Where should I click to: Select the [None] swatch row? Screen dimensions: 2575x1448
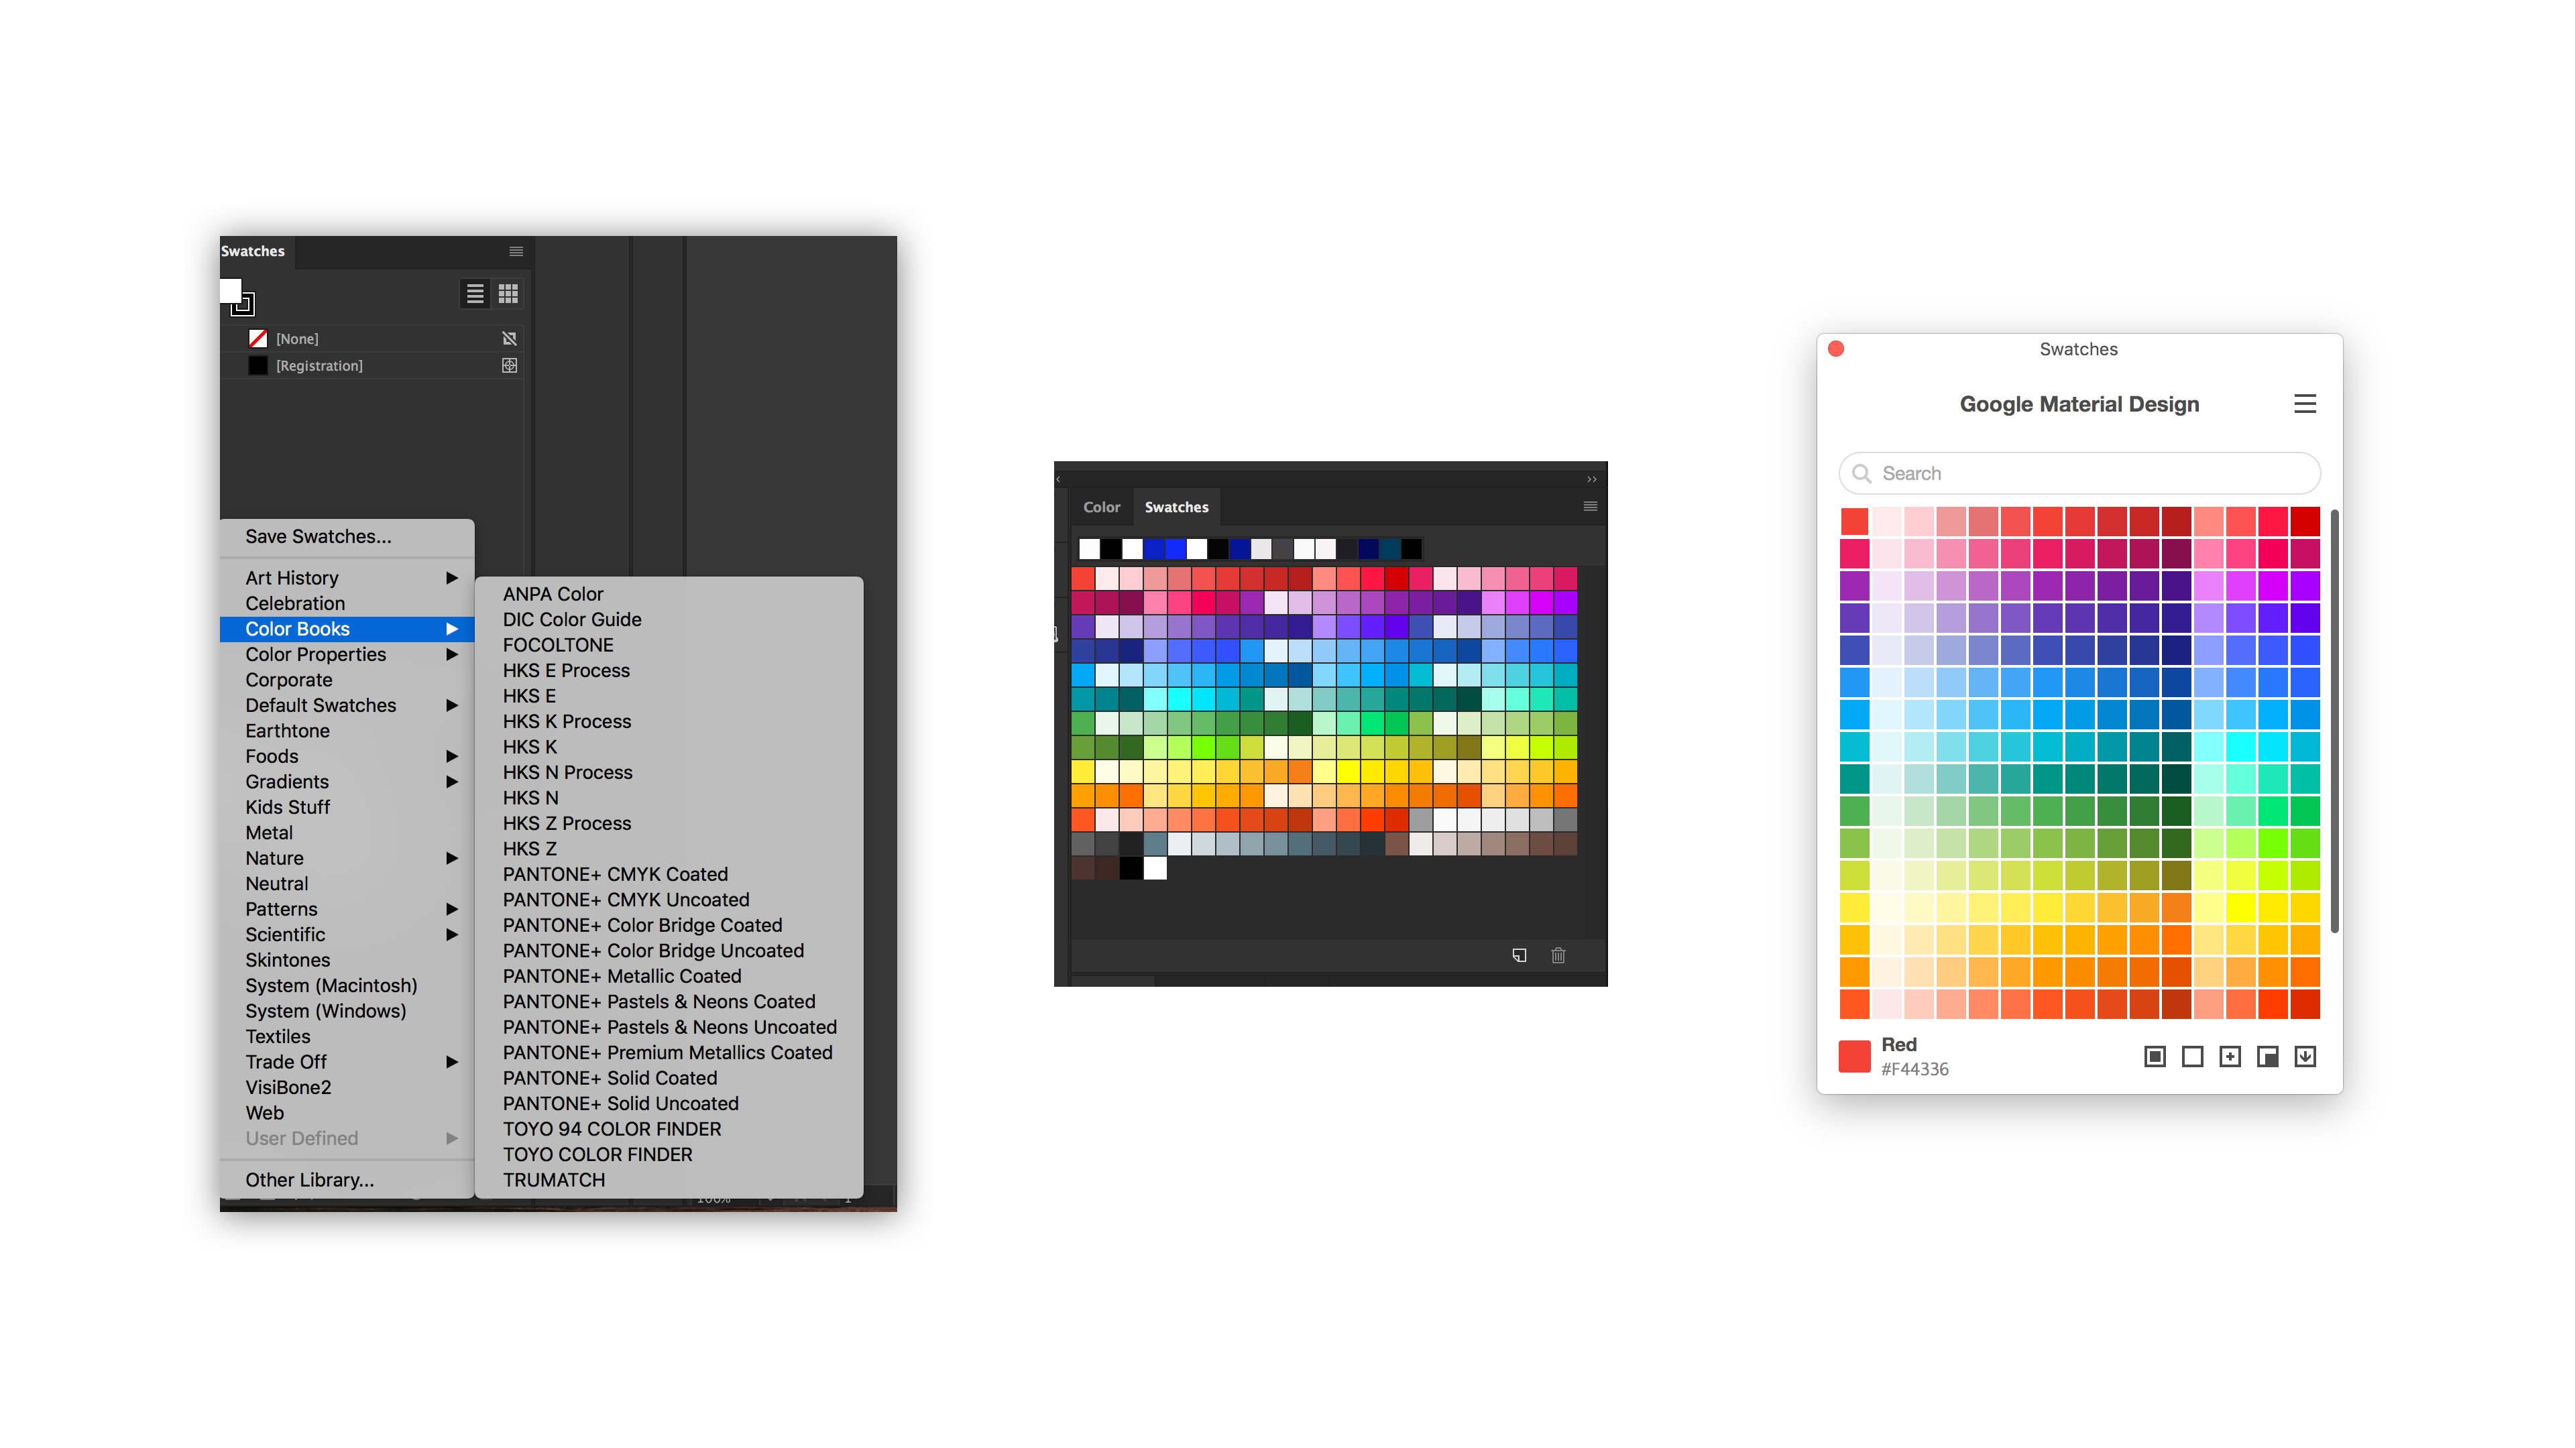(x=372, y=339)
